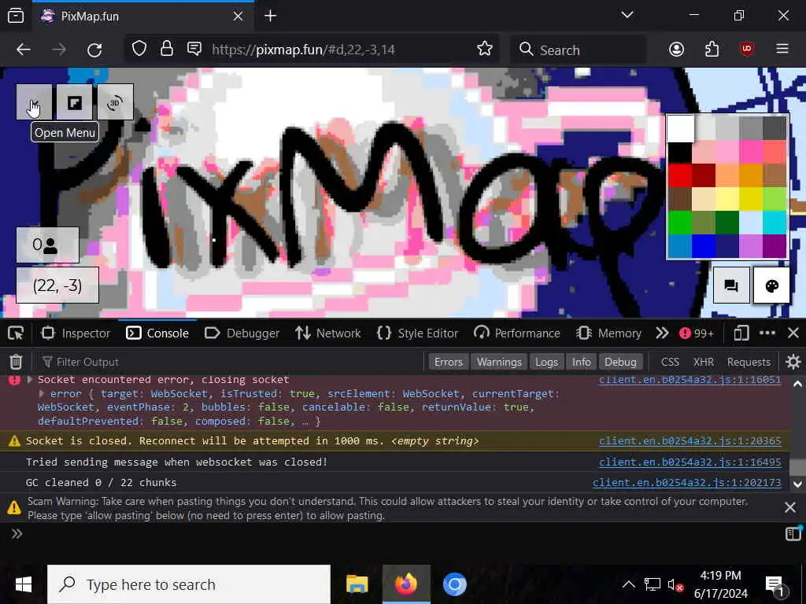The height and width of the screenshot is (604, 806).
Task: Open the extensions puzzle icon
Action: point(712,50)
